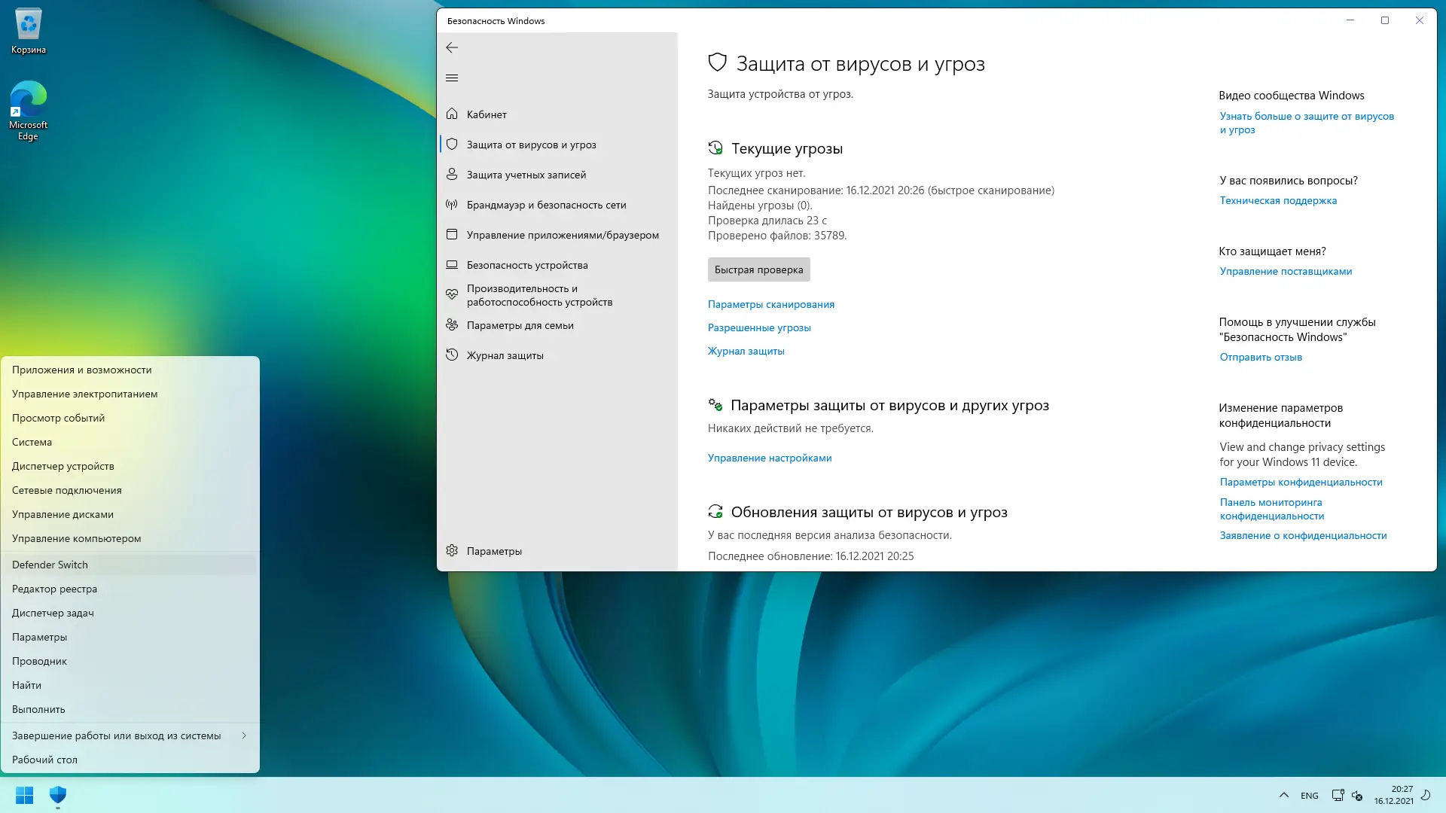Open ENG language switcher in tray

pos(1309,796)
